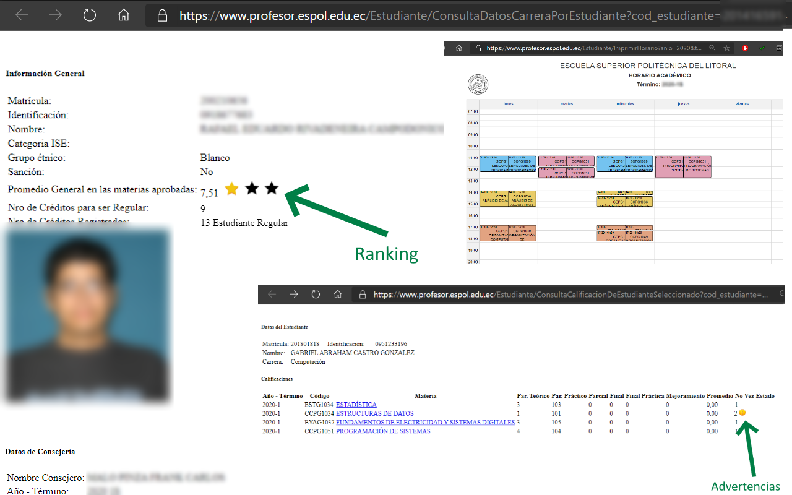792x495 pixels.
Task: Focus the ConsultaCalificacionDeEstudianteSeleccionado address bar
Action: pos(569,295)
